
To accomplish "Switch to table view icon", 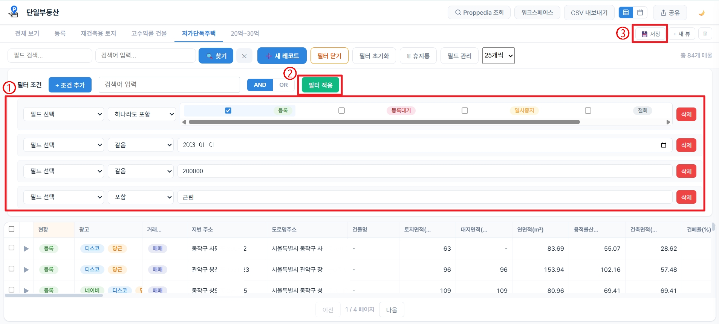I will (626, 12).
